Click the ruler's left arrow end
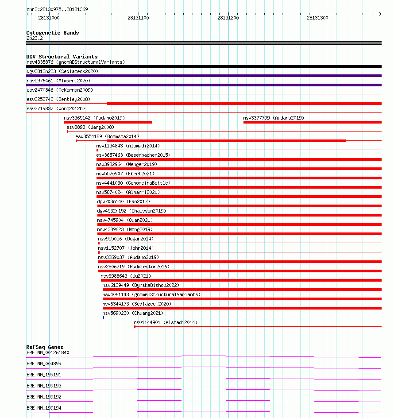The height and width of the screenshot is (418, 394). coord(28,14)
